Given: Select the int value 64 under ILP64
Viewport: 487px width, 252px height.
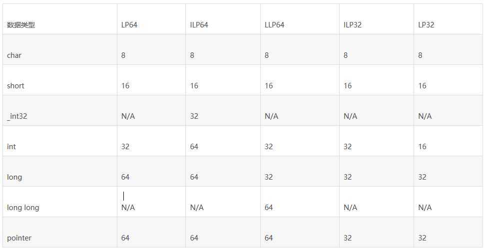Looking at the screenshot, I should 194,147.
